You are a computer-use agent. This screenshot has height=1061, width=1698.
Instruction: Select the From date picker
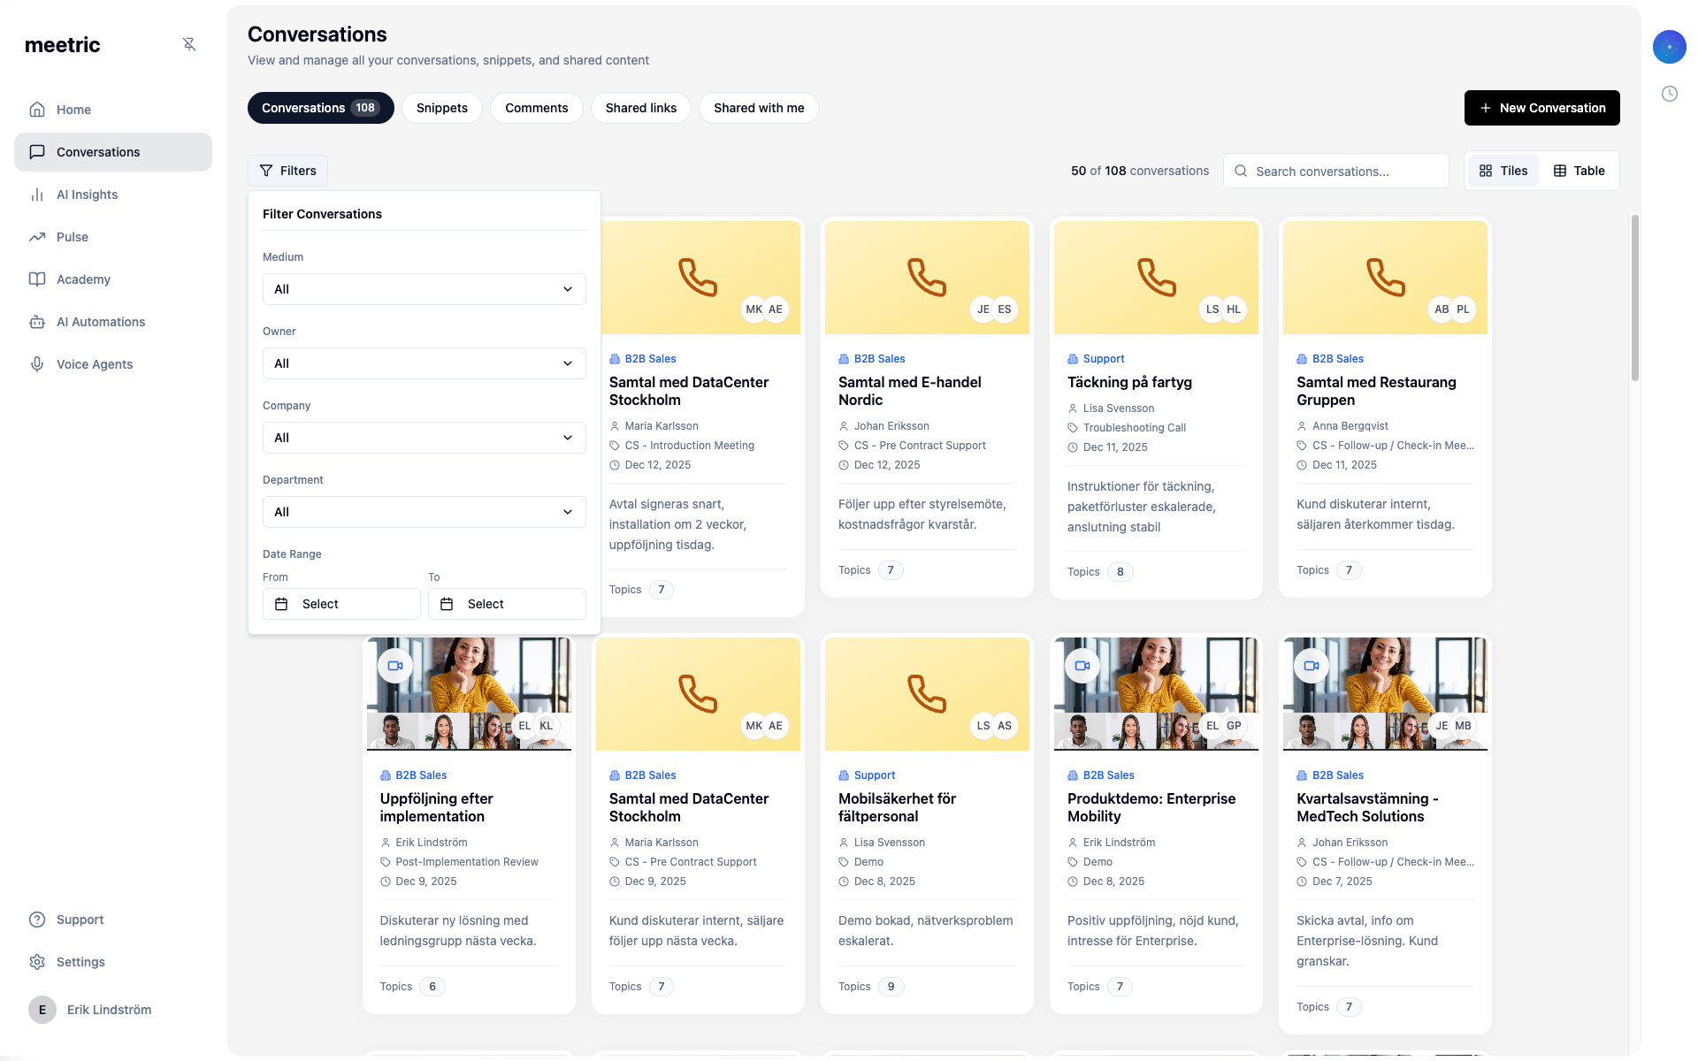[340, 604]
